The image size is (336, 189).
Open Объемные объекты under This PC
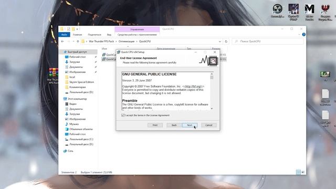(81, 129)
